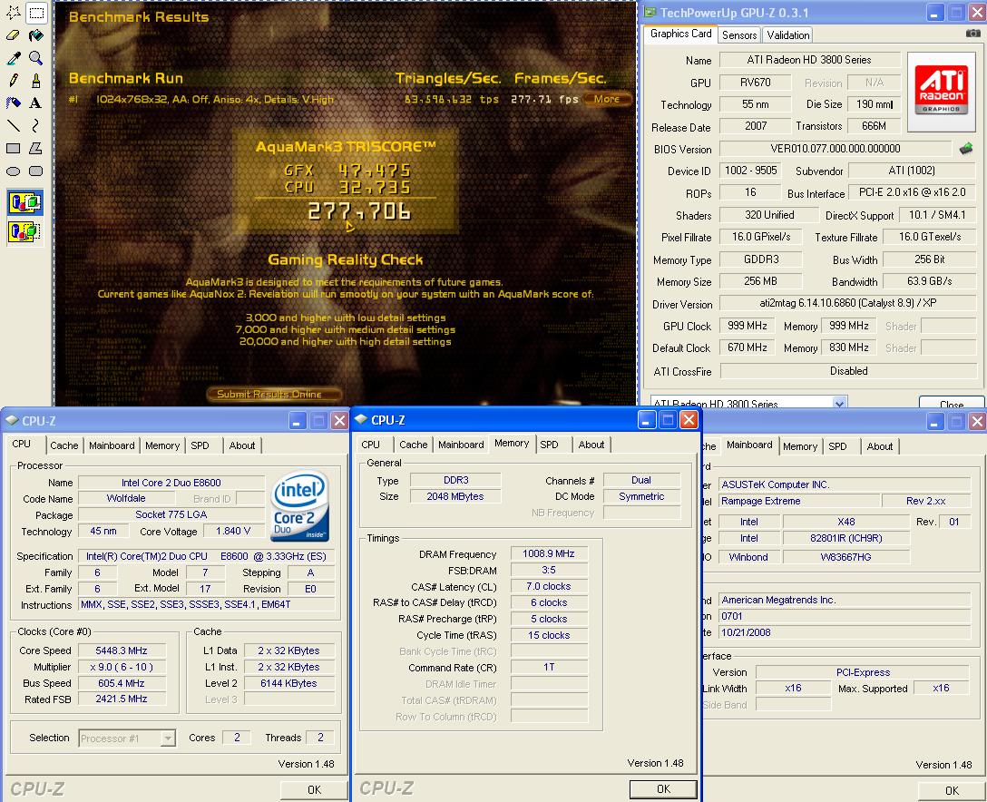Switch to the Memory tab in left CPU-Z window

[x=162, y=445]
